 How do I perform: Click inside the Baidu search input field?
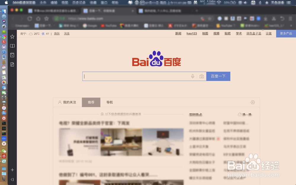133,76
